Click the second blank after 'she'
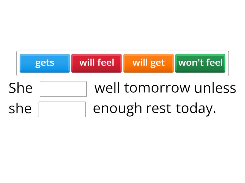The image size is (245, 183). pyautogui.click(x=62, y=109)
